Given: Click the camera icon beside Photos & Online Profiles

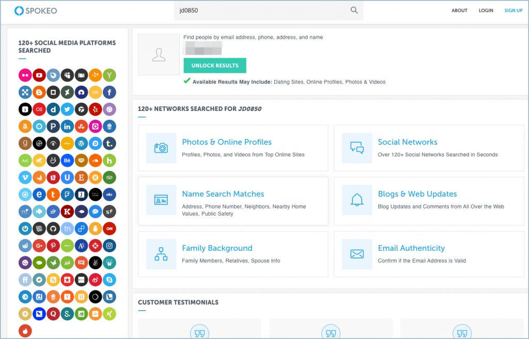Looking at the screenshot, I should tap(161, 148).
